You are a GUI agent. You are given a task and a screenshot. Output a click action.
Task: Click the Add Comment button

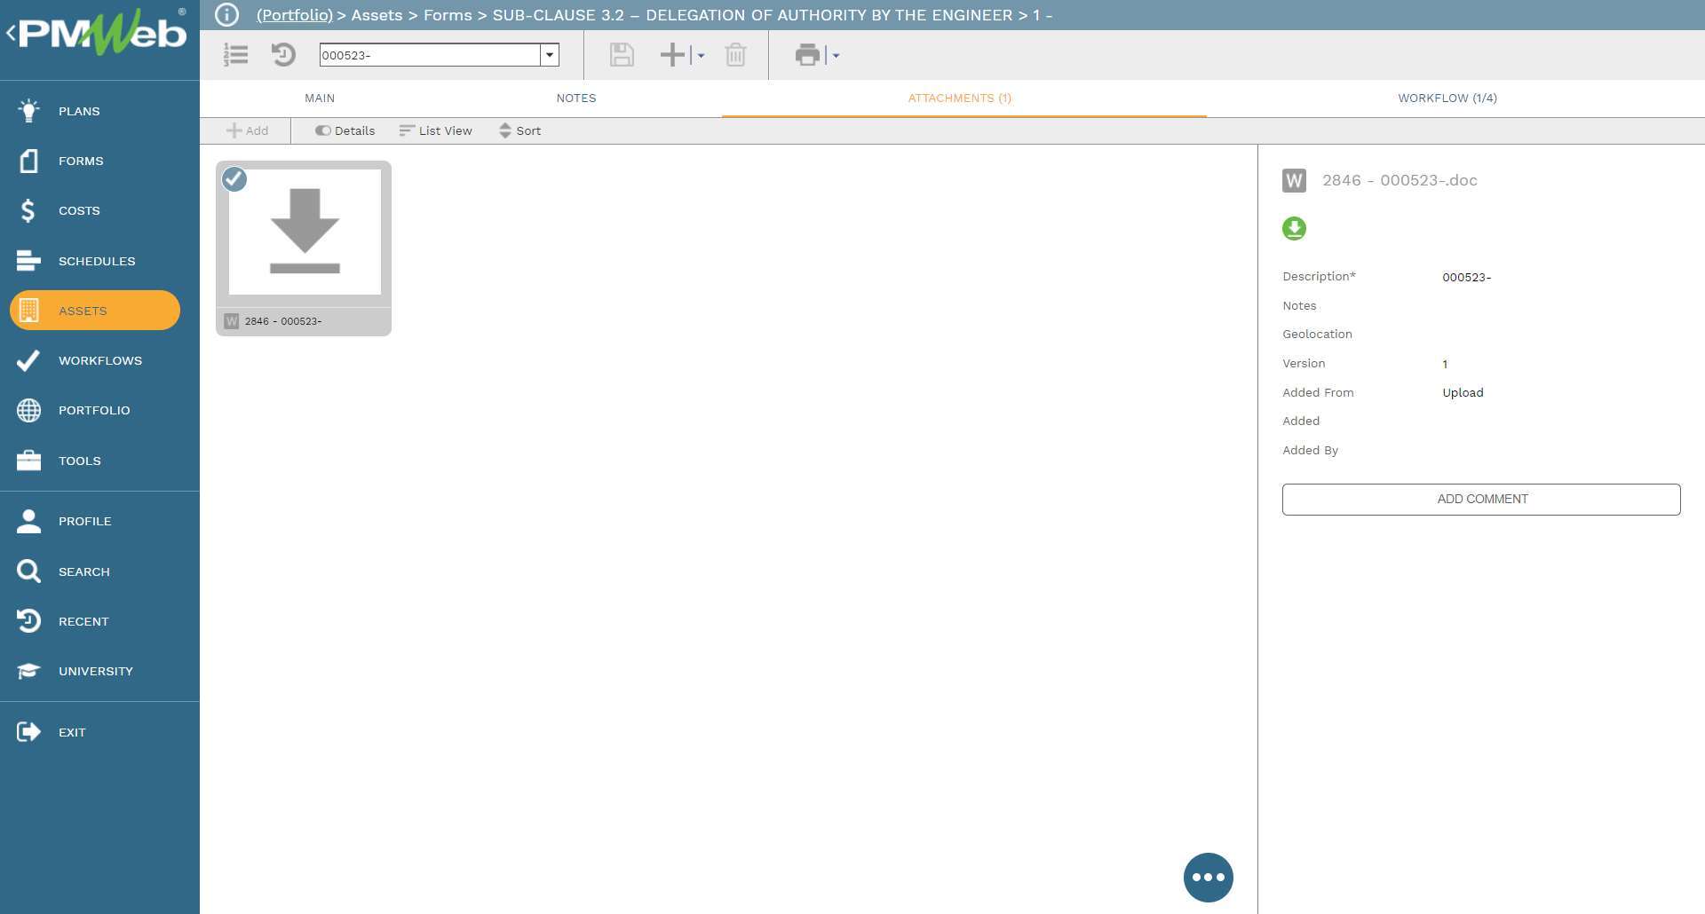tap(1481, 499)
